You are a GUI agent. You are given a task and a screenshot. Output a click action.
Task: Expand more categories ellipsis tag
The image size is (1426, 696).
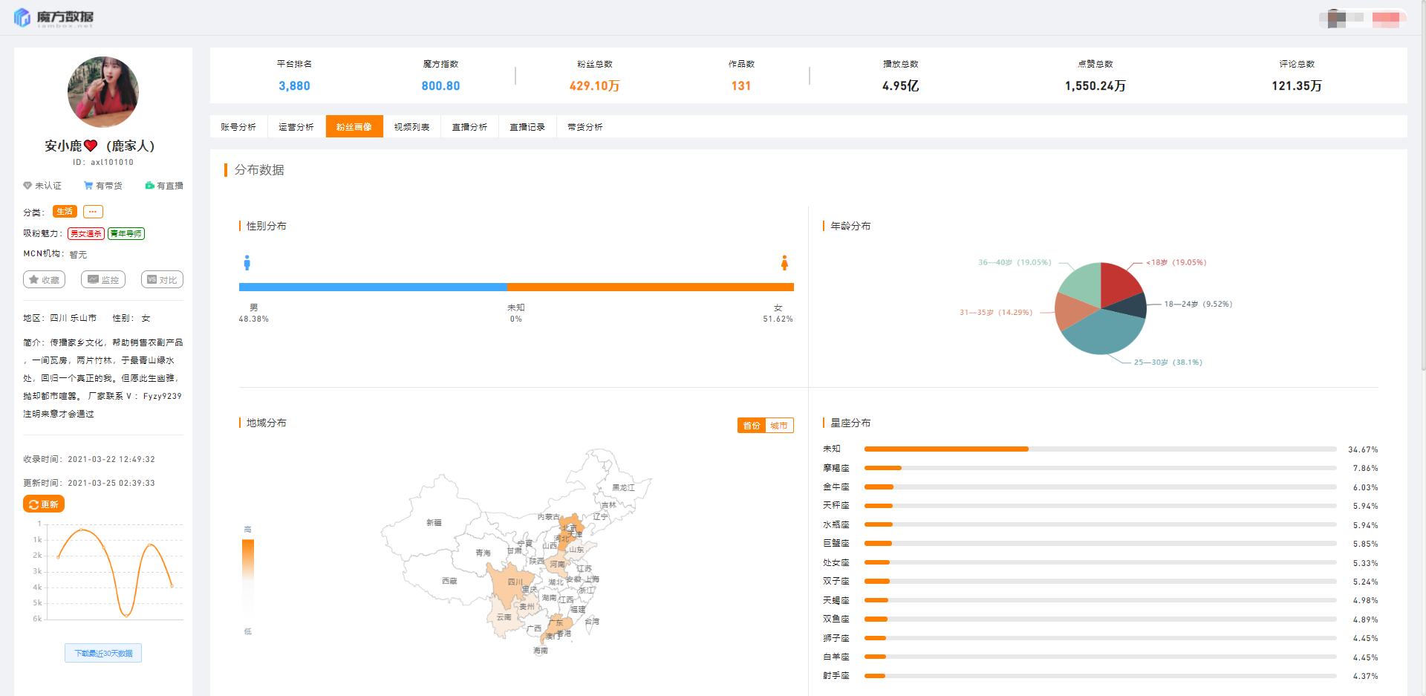coord(93,212)
